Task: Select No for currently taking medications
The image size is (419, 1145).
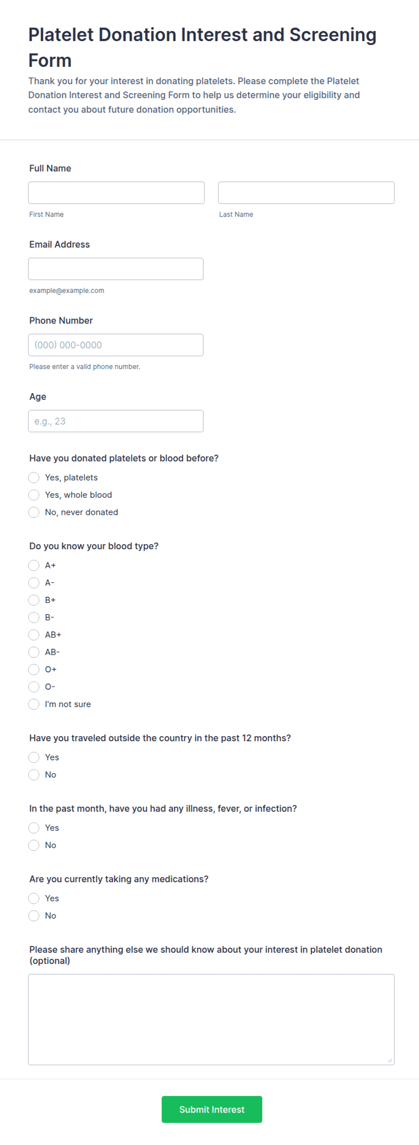Action: point(34,916)
